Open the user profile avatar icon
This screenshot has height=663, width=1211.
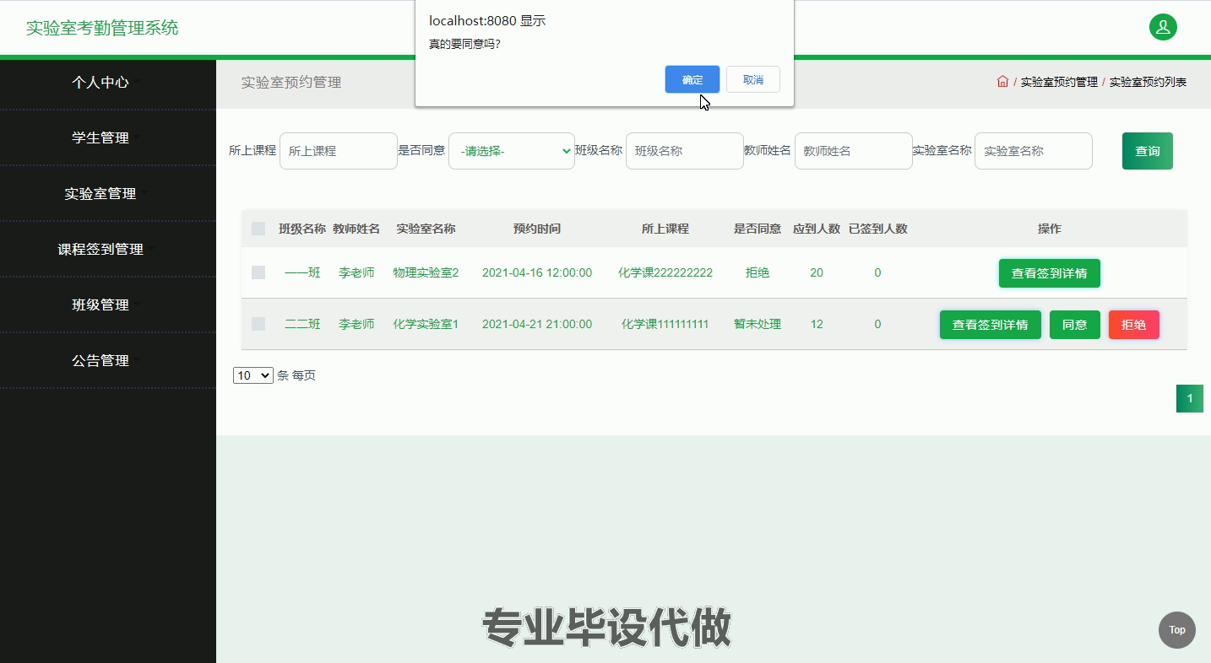tap(1163, 27)
